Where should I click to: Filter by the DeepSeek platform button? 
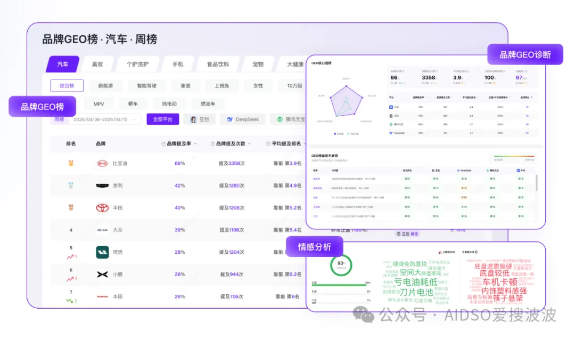pyautogui.click(x=243, y=119)
